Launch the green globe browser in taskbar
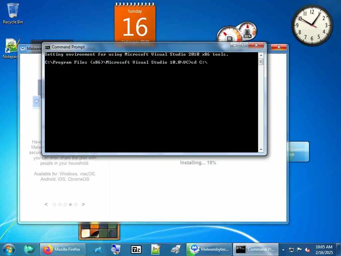The image size is (341, 256). pyautogui.click(x=29, y=249)
